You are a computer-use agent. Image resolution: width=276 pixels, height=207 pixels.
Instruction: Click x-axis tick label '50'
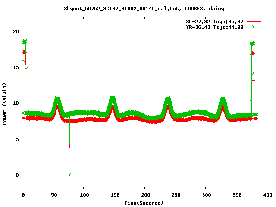point(54,195)
